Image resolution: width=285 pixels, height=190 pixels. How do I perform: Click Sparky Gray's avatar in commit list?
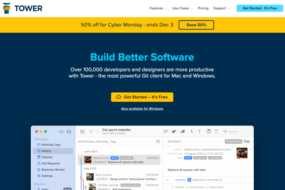pyautogui.click(x=88, y=160)
